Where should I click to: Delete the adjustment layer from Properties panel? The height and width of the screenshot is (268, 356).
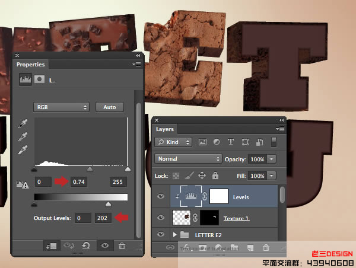coord(122,245)
